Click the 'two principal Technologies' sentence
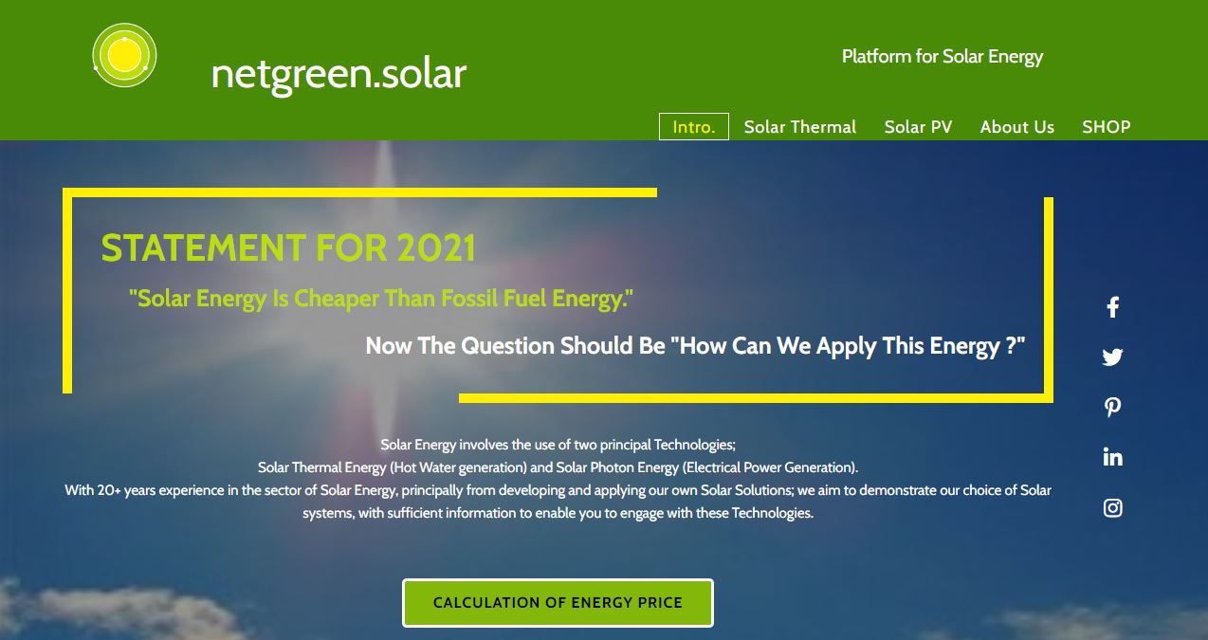Viewport: 1208px width, 640px height. click(x=558, y=444)
